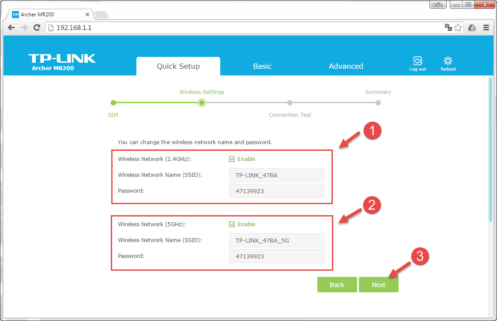Click the 5GHz SSID field TP-LINK_47BA_5G

coord(277,240)
